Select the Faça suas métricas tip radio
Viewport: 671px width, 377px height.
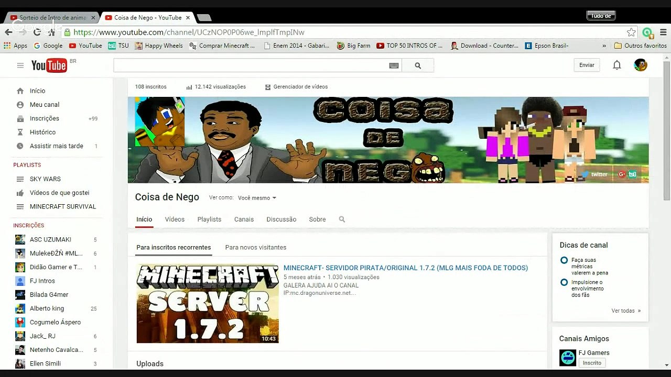tap(564, 260)
